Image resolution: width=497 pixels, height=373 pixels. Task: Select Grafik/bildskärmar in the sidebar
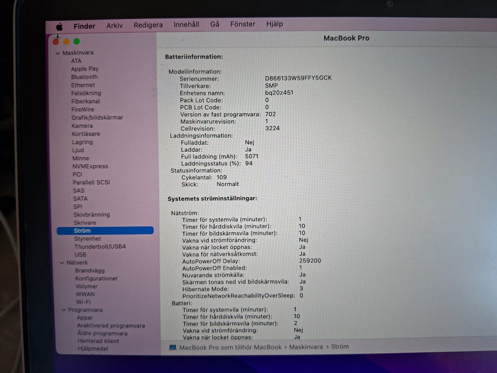coord(97,118)
